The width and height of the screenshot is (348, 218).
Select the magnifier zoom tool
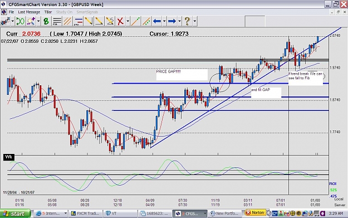coord(31,21)
